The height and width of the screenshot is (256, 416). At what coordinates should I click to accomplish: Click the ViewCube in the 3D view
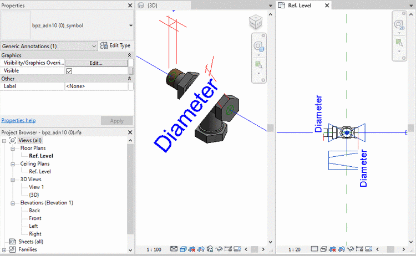(x=256, y=22)
